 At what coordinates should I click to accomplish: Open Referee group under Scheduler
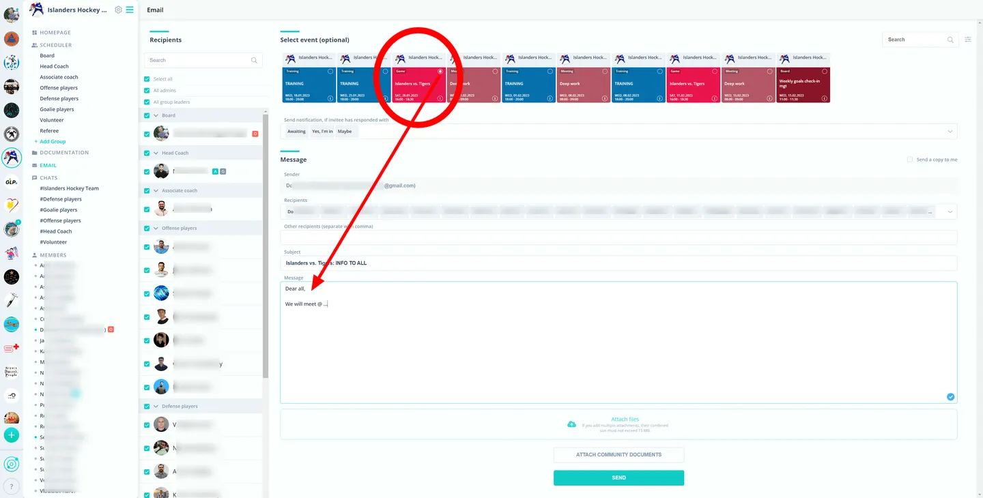point(49,131)
